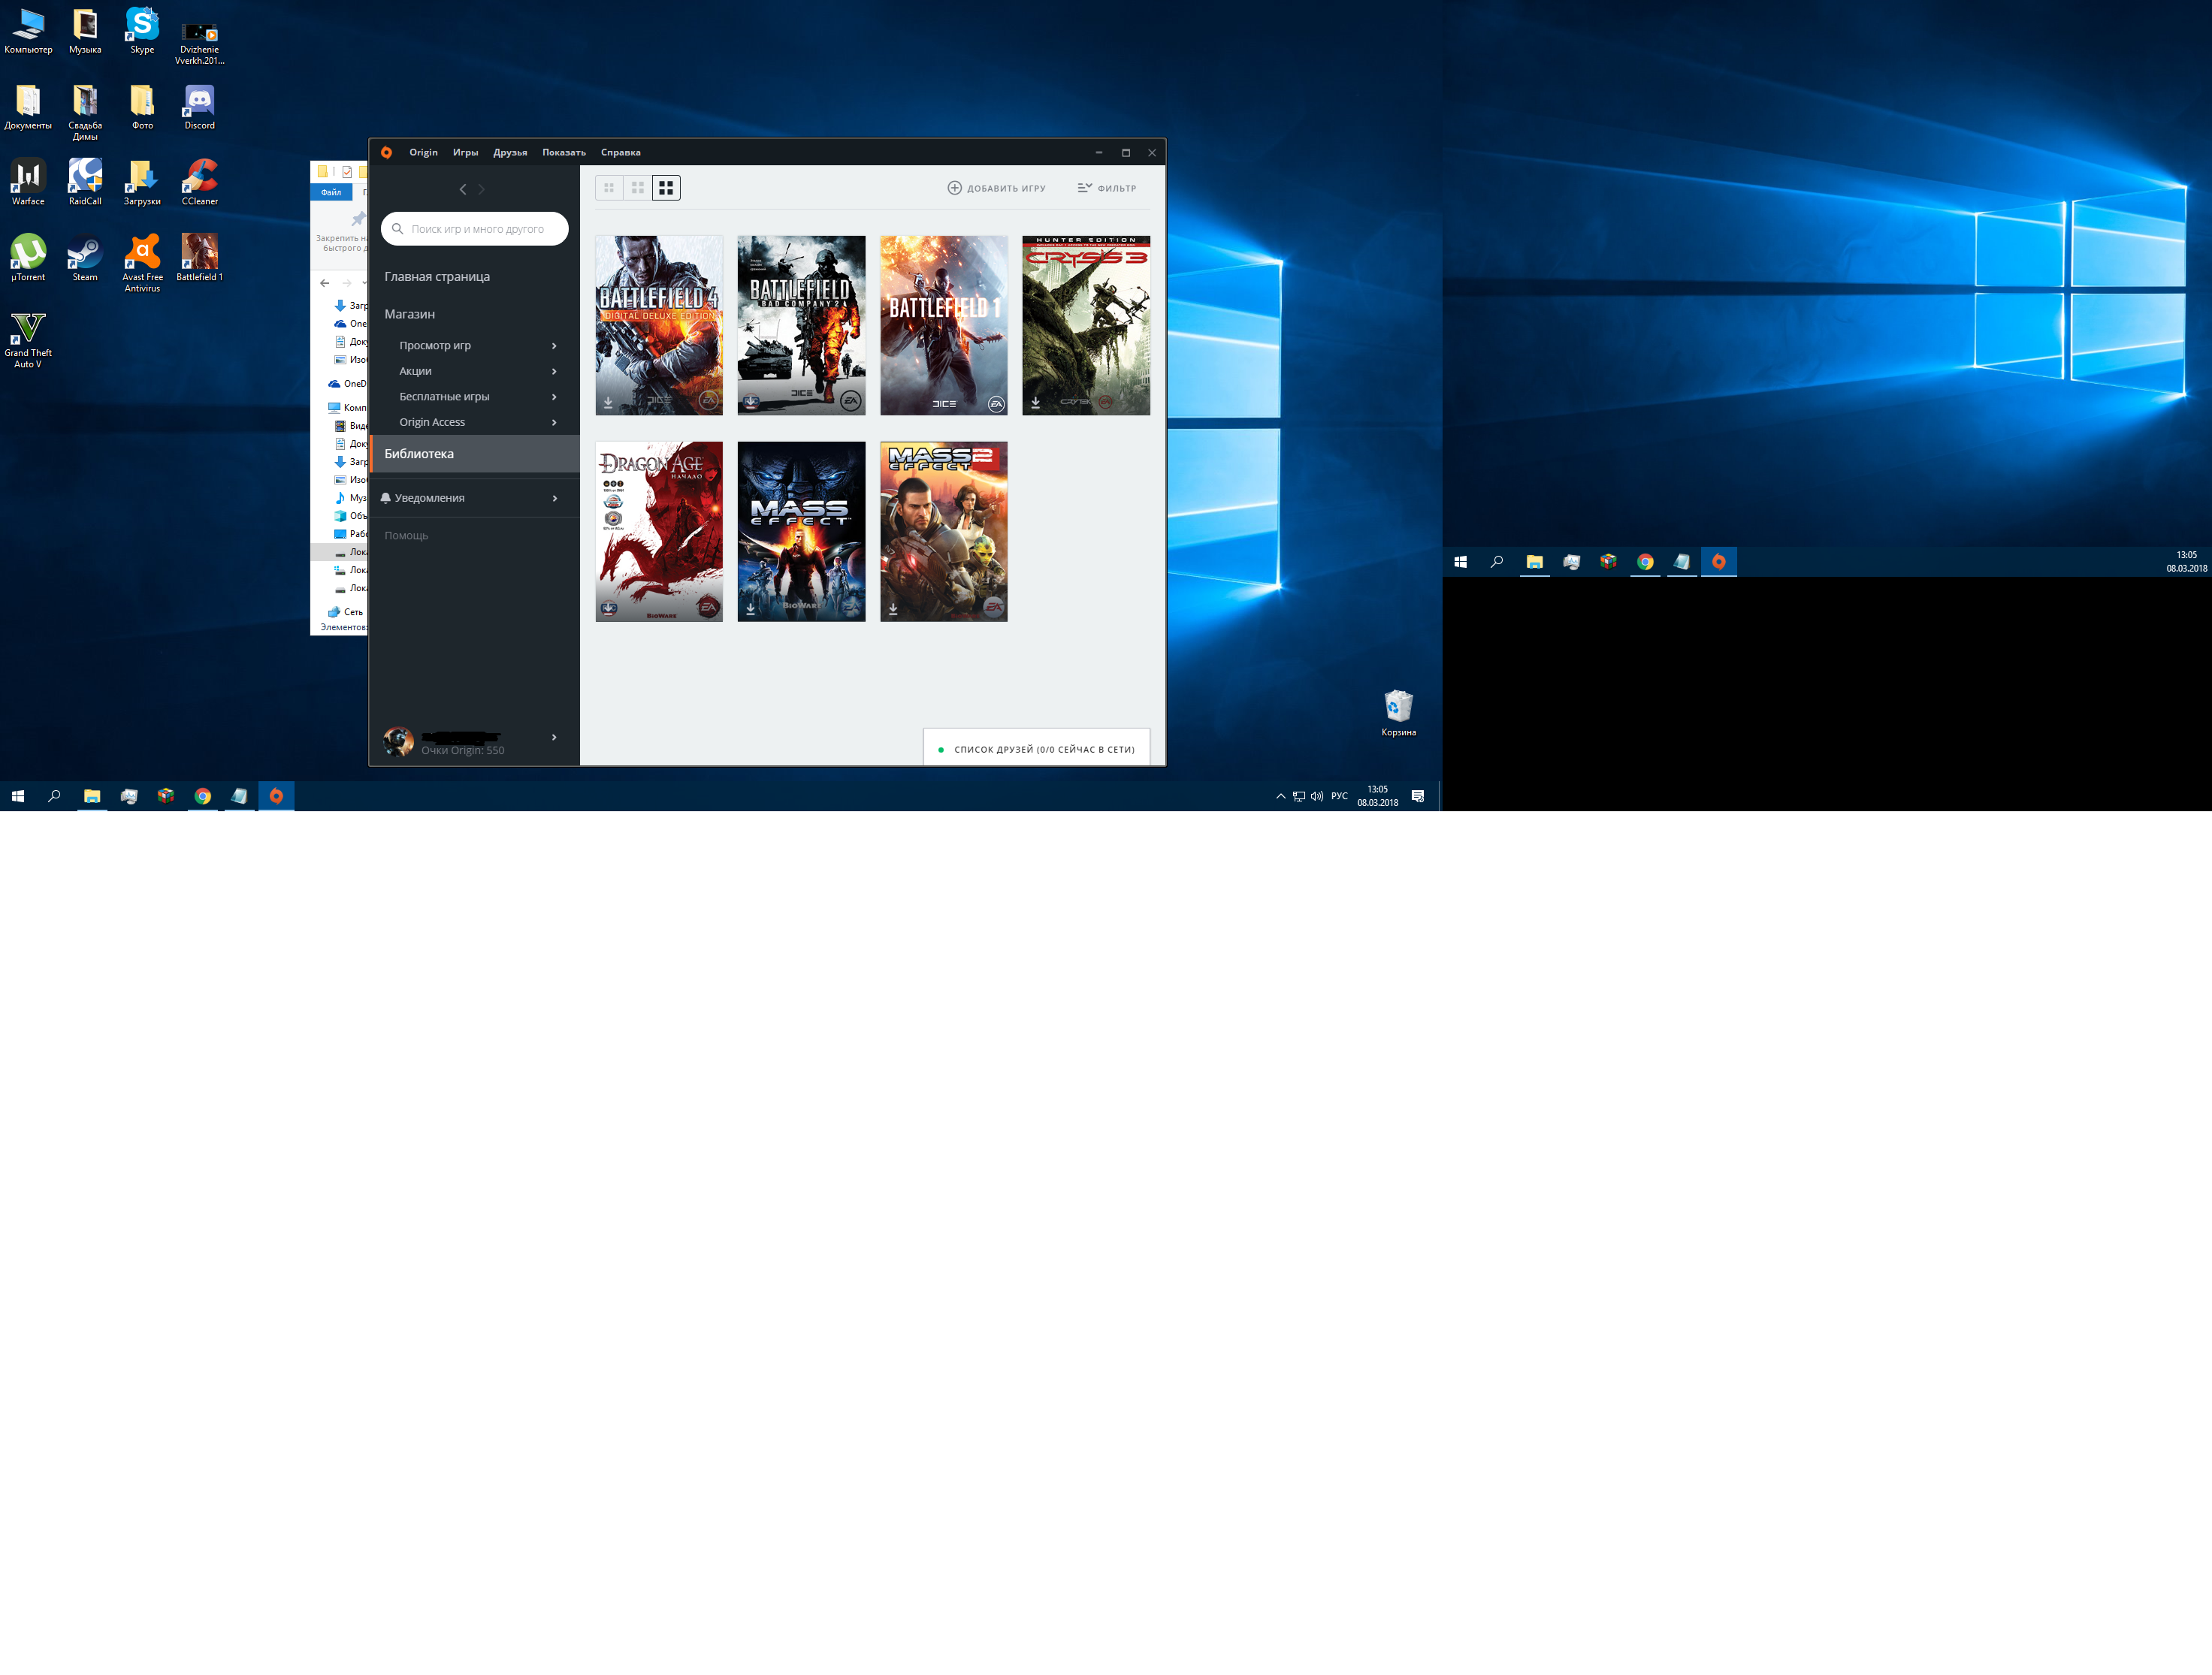Viewport: 2212px width, 1675px height.
Task: Select the Battlefield 1 tile in library
Action: pyautogui.click(x=944, y=326)
